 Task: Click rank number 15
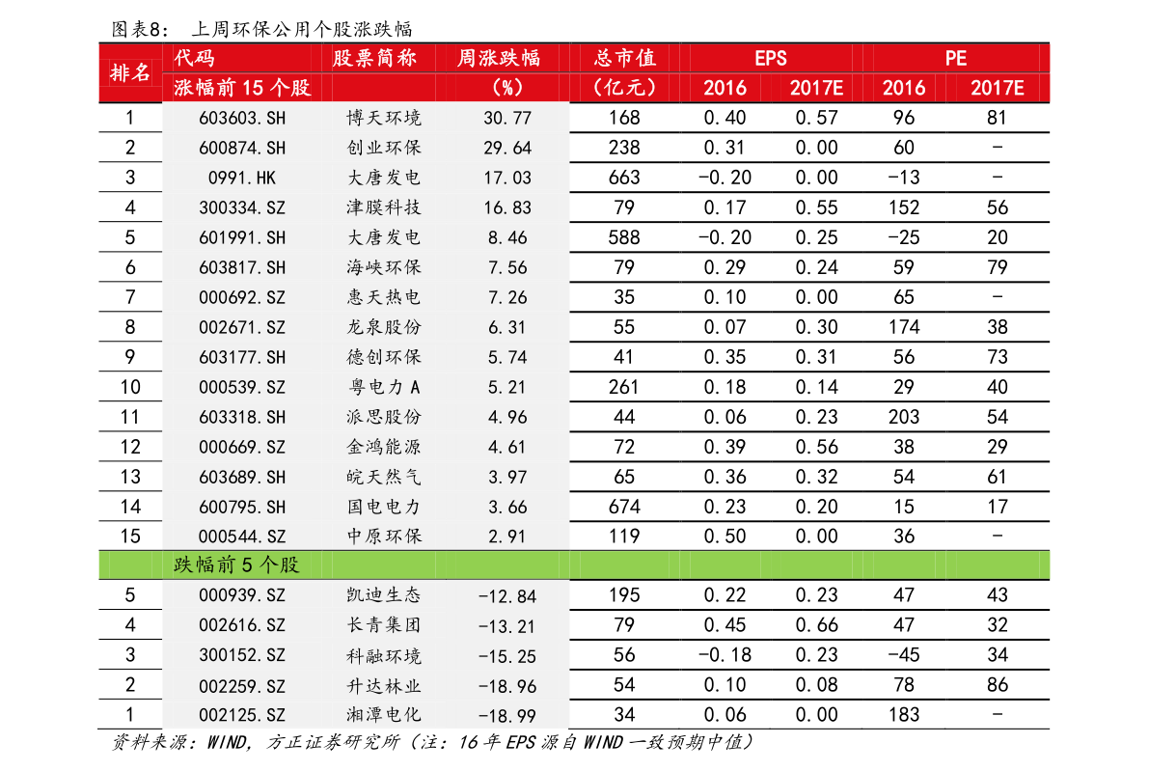tap(130, 537)
